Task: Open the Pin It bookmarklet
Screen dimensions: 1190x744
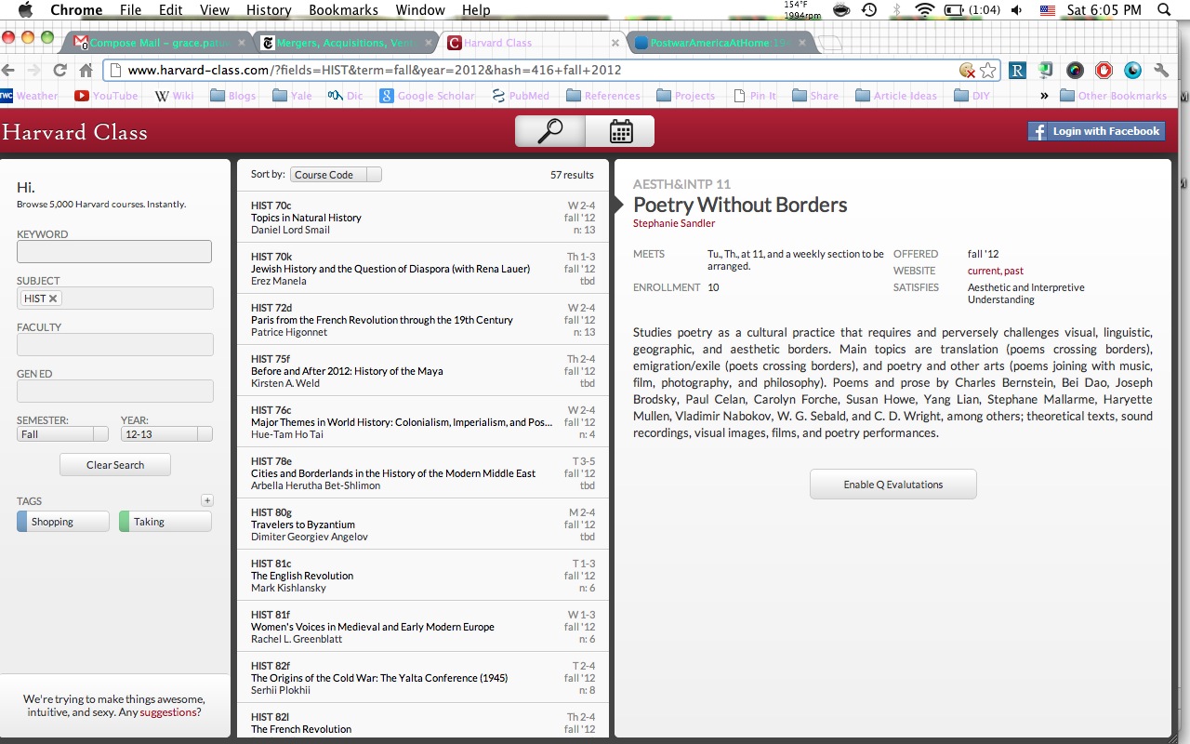Action: [754, 96]
